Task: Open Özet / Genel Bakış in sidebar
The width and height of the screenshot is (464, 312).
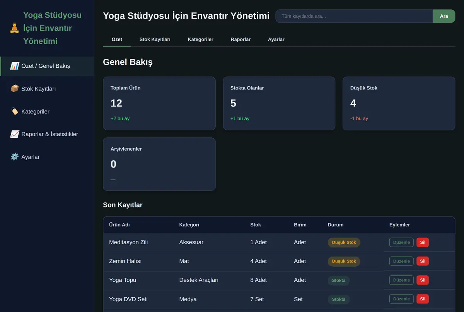Action: pyautogui.click(x=47, y=66)
